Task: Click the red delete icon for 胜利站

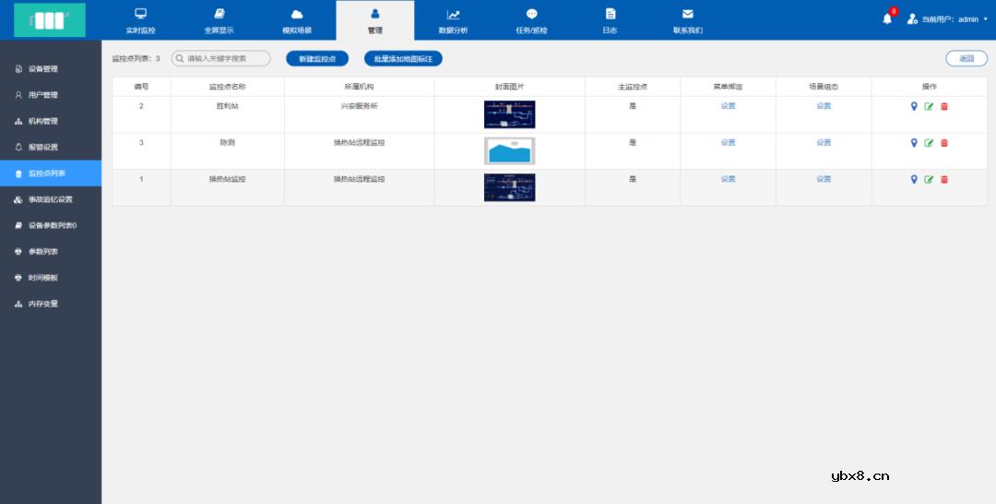Action: tap(943, 106)
